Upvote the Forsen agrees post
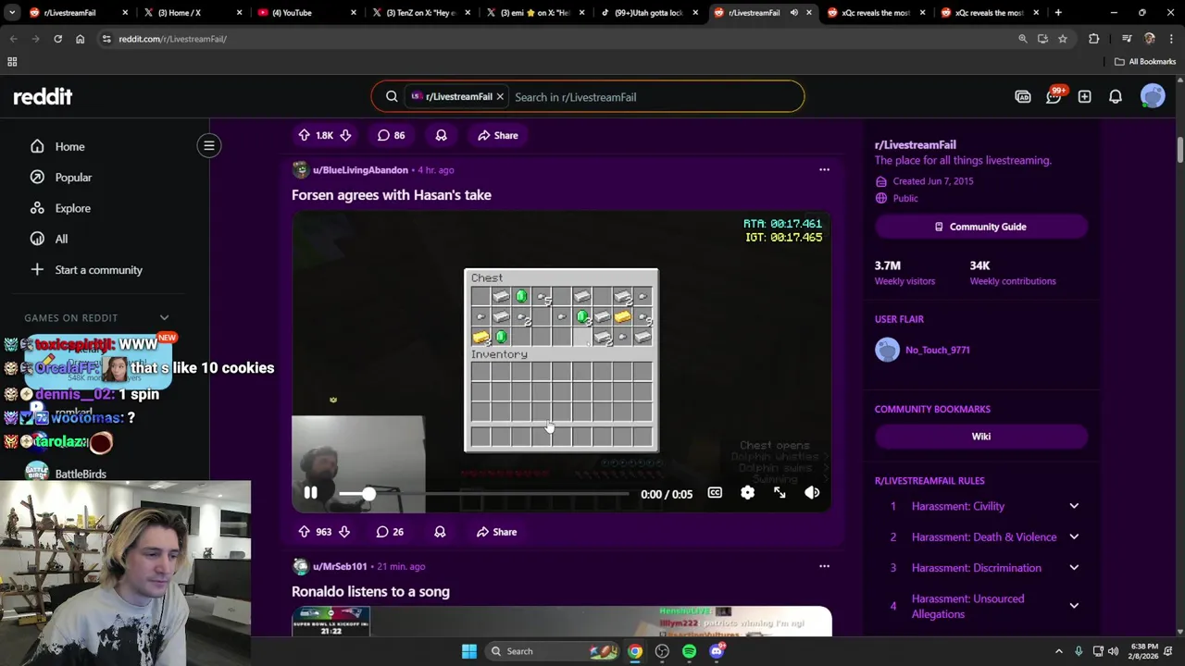Screen dimensions: 1185x666 304,532
